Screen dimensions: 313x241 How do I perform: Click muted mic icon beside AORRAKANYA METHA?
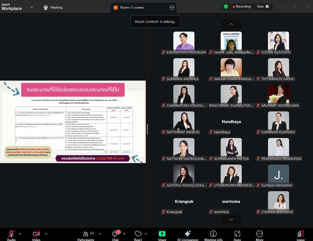pos(211,159)
